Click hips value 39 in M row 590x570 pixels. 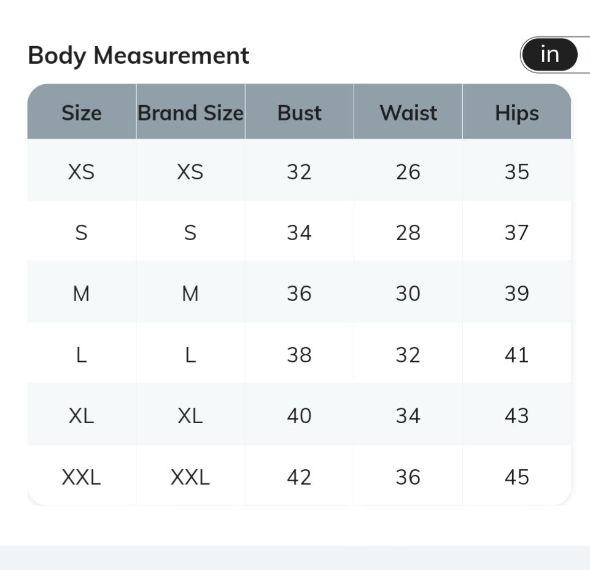click(517, 292)
